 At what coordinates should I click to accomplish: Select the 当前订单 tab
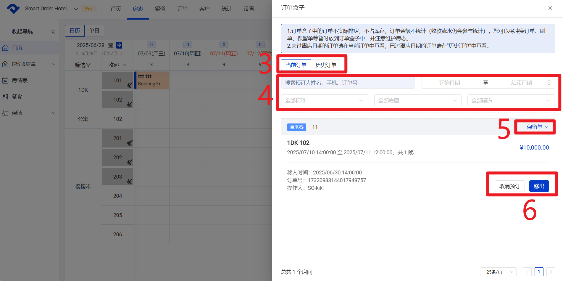coord(296,65)
